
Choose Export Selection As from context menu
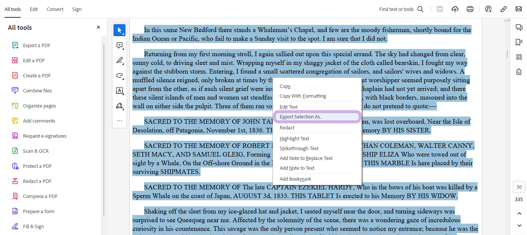(x=301, y=117)
